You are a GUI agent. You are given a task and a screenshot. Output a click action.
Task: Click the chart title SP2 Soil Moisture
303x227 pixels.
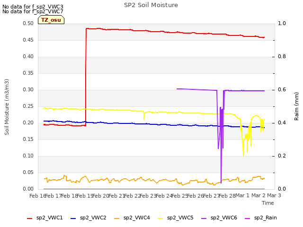[151, 5]
